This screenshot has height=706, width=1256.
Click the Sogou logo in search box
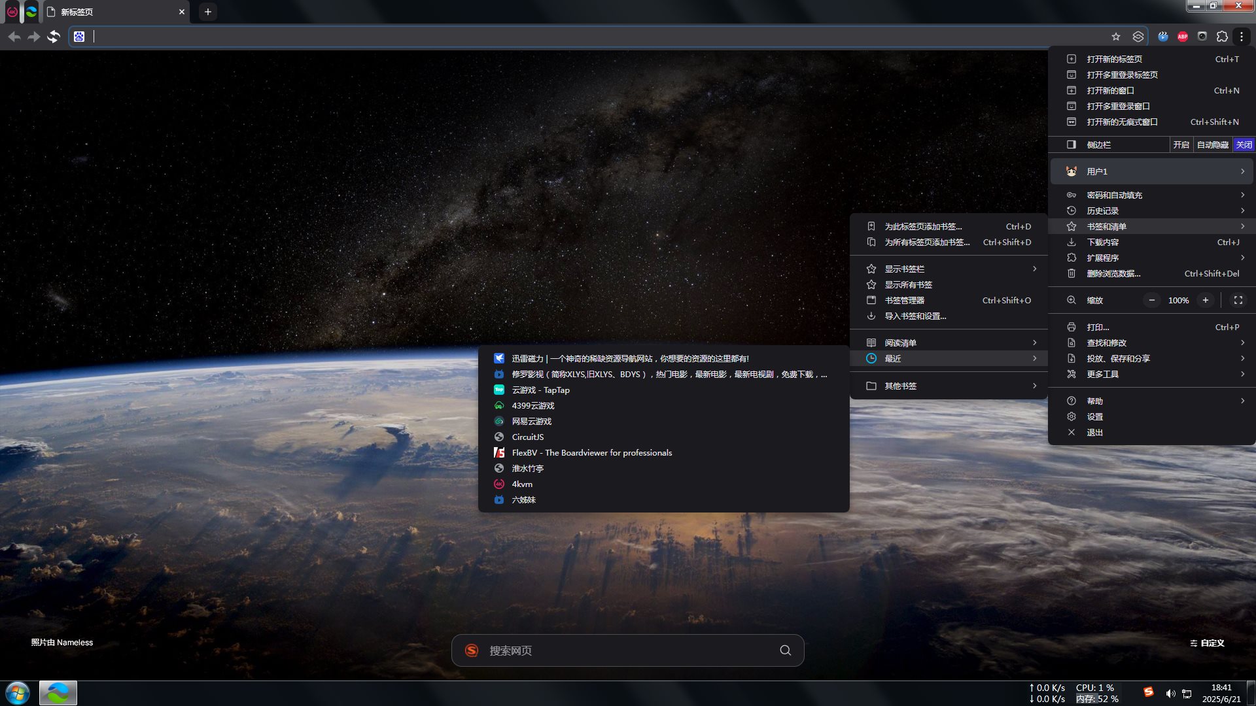tap(471, 650)
